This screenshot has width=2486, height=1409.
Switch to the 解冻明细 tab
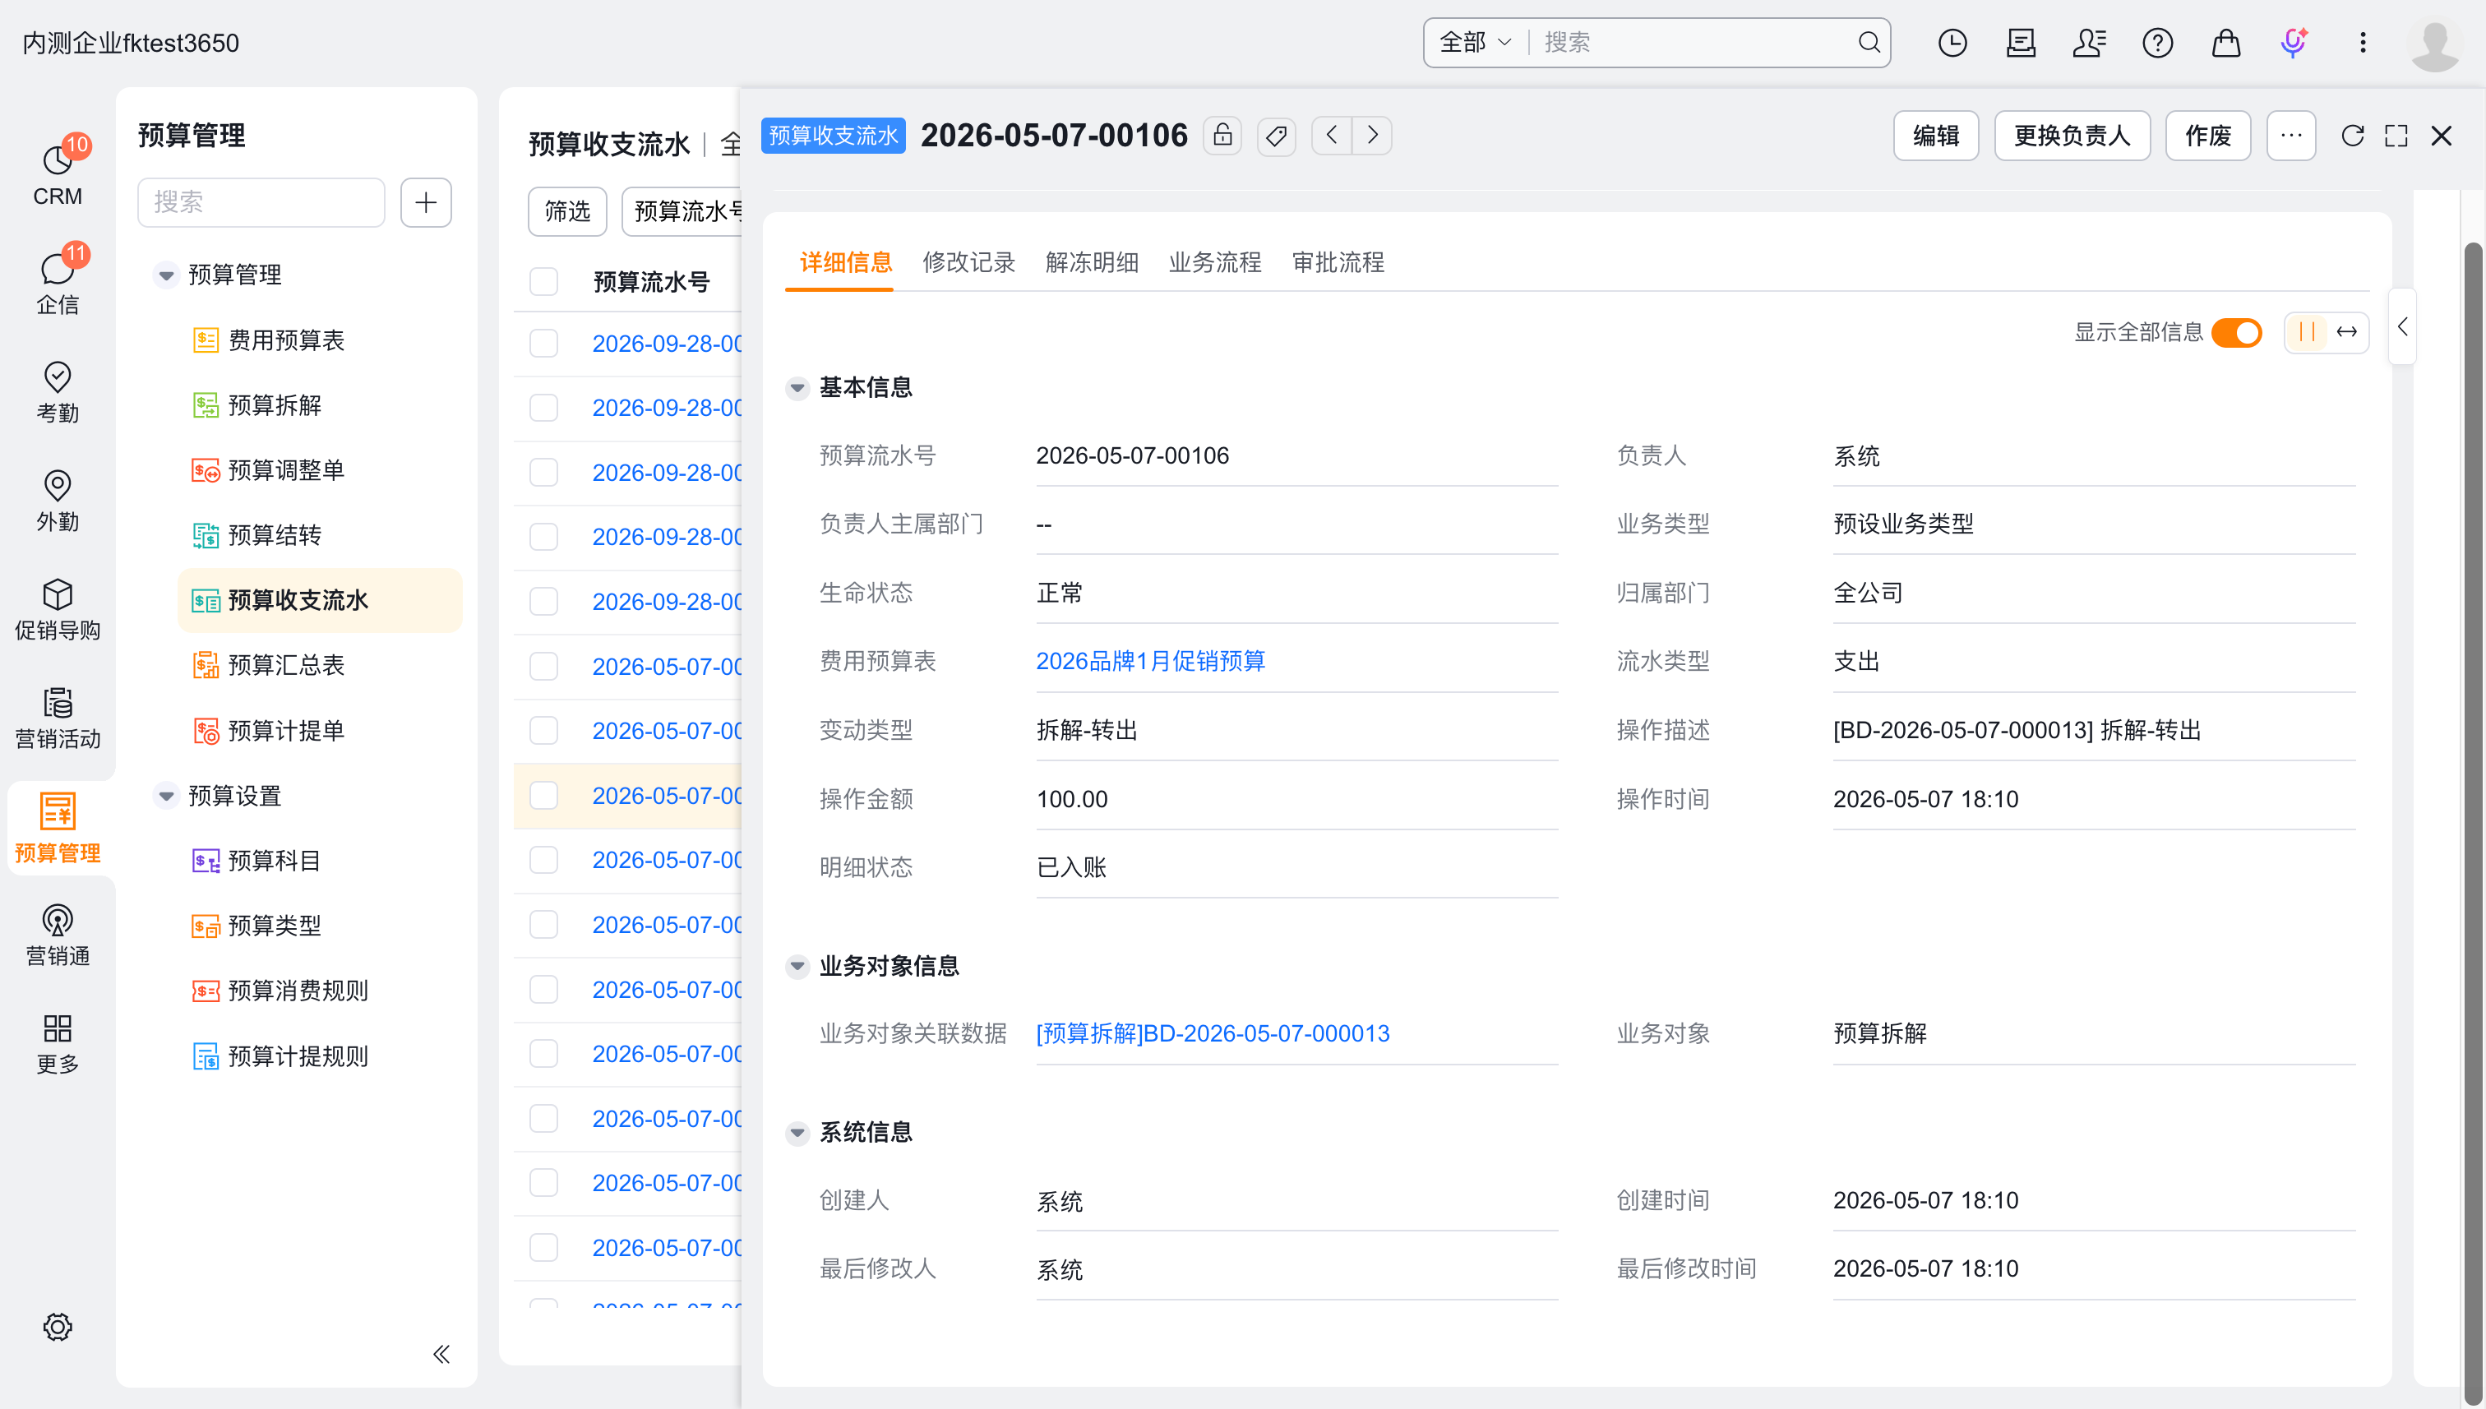pyautogui.click(x=1092, y=262)
